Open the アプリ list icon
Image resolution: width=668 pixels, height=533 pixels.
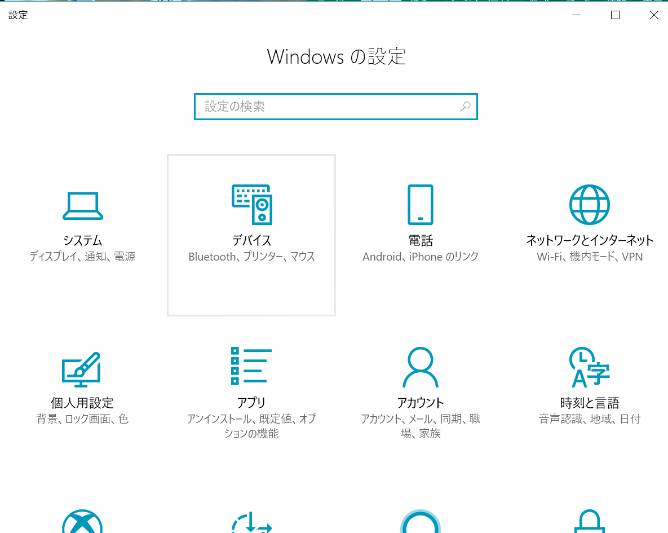pos(251,366)
